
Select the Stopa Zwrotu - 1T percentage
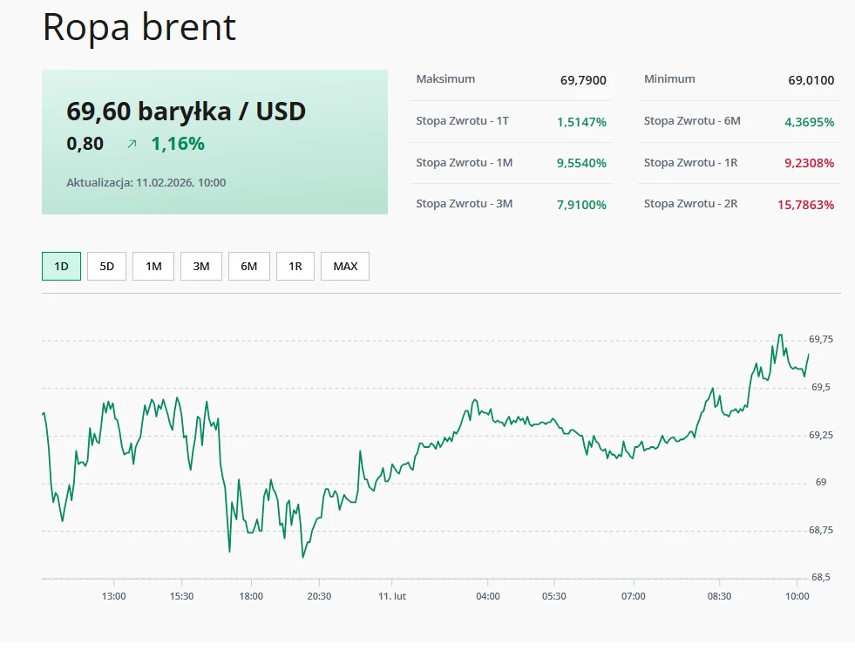[x=580, y=121]
